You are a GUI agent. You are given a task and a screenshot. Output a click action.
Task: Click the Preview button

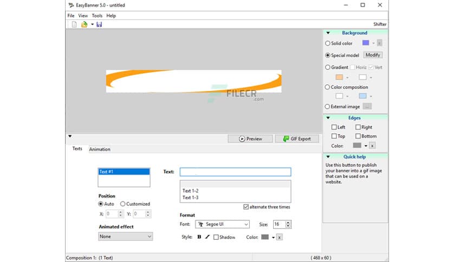point(250,139)
